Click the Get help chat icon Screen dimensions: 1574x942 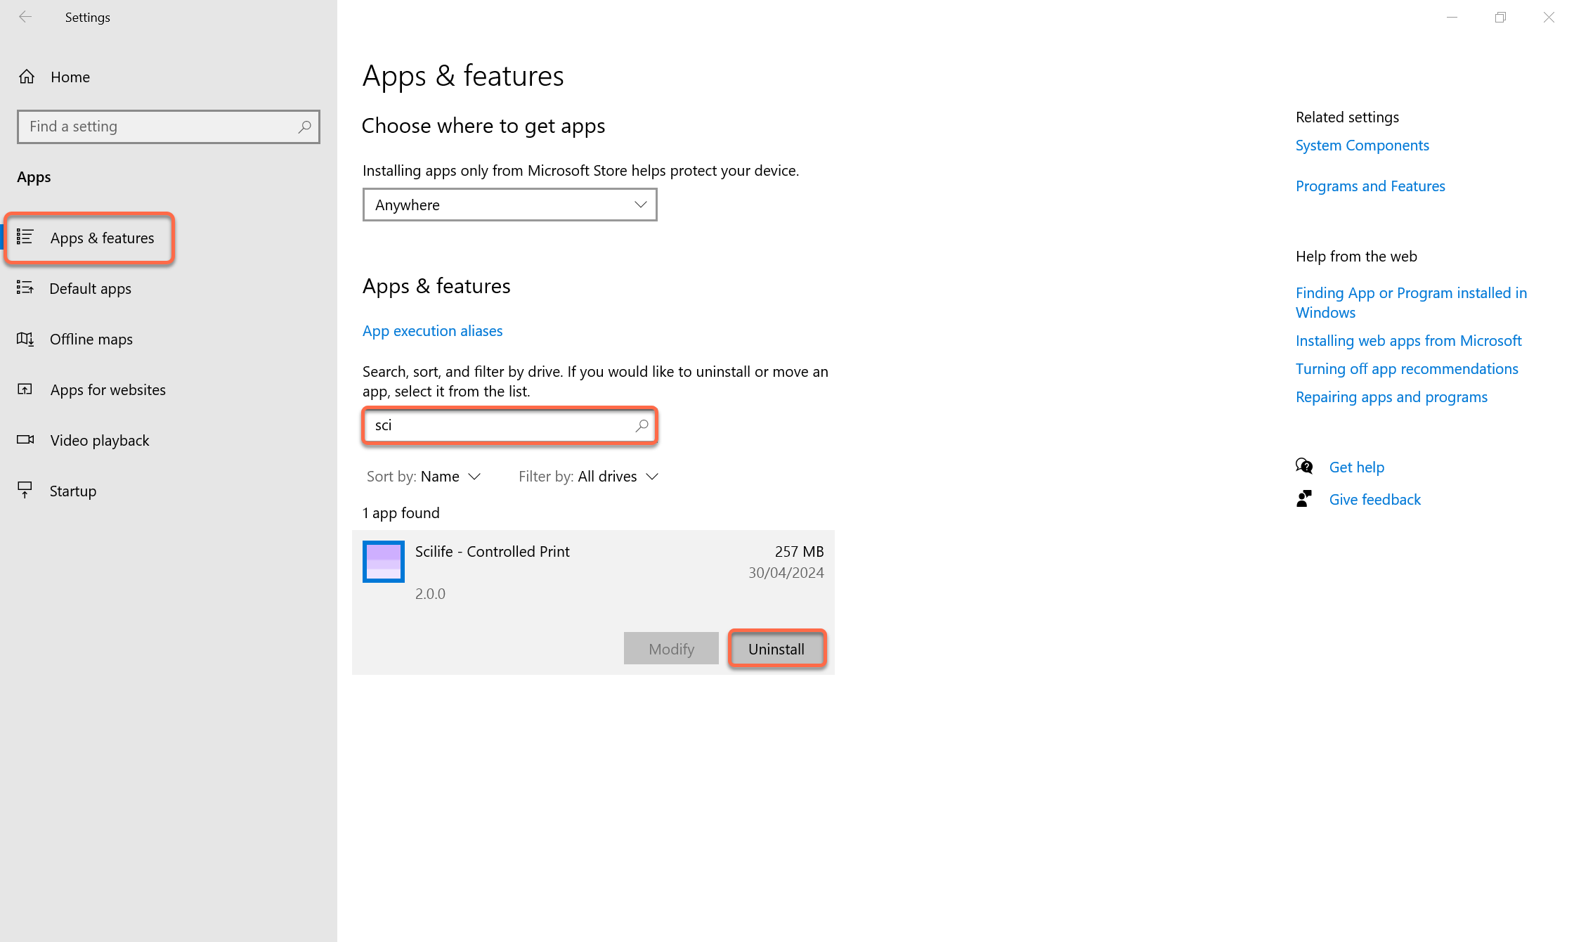coord(1304,466)
